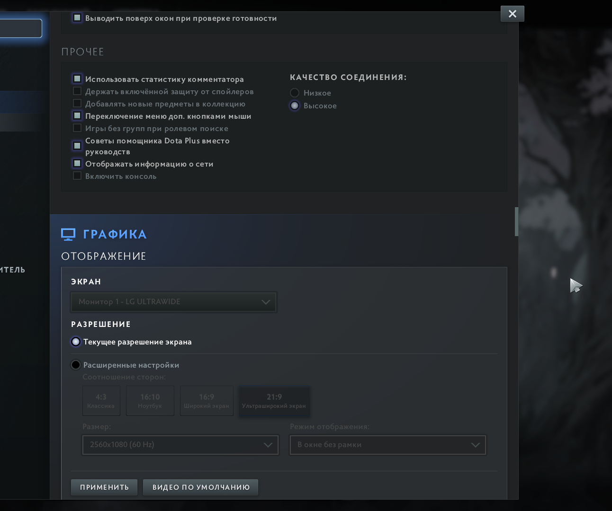The image size is (612, 511).
Task: Select 'Низкое' connection quality
Action: pos(295,93)
